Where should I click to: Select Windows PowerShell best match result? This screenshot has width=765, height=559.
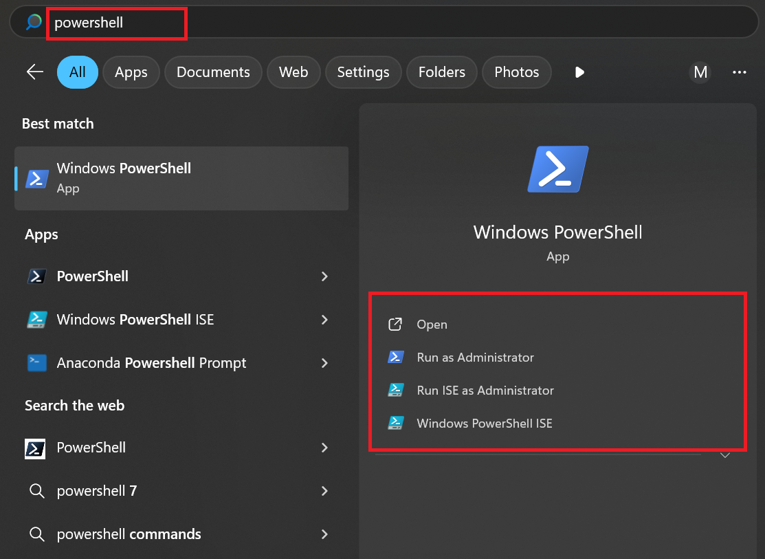[x=181, y=178]
